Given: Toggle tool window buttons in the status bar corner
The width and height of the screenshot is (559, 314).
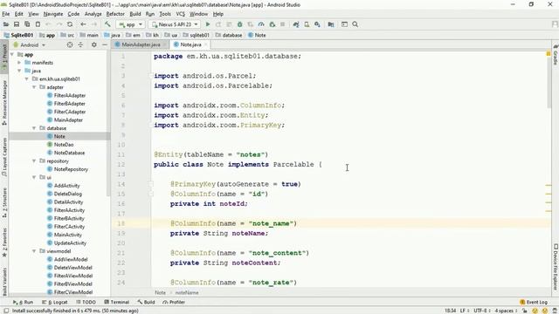Looking at the screenshot, I should click(x=6, y=311).
